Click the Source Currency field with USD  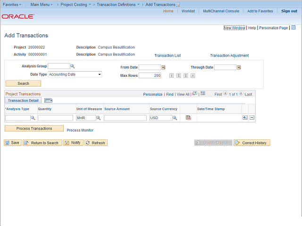pyautogui.click(x=161, y=118)
